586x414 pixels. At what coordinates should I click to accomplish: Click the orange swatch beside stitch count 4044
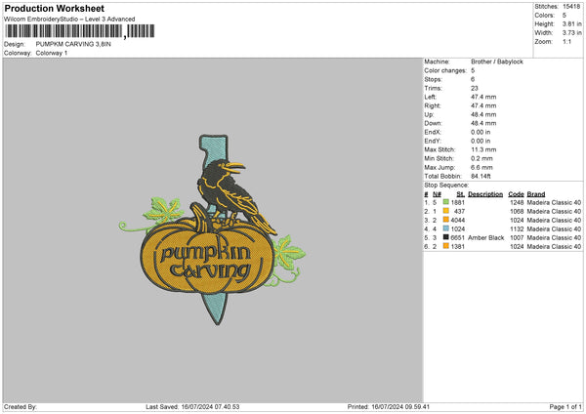coord(446,220)
